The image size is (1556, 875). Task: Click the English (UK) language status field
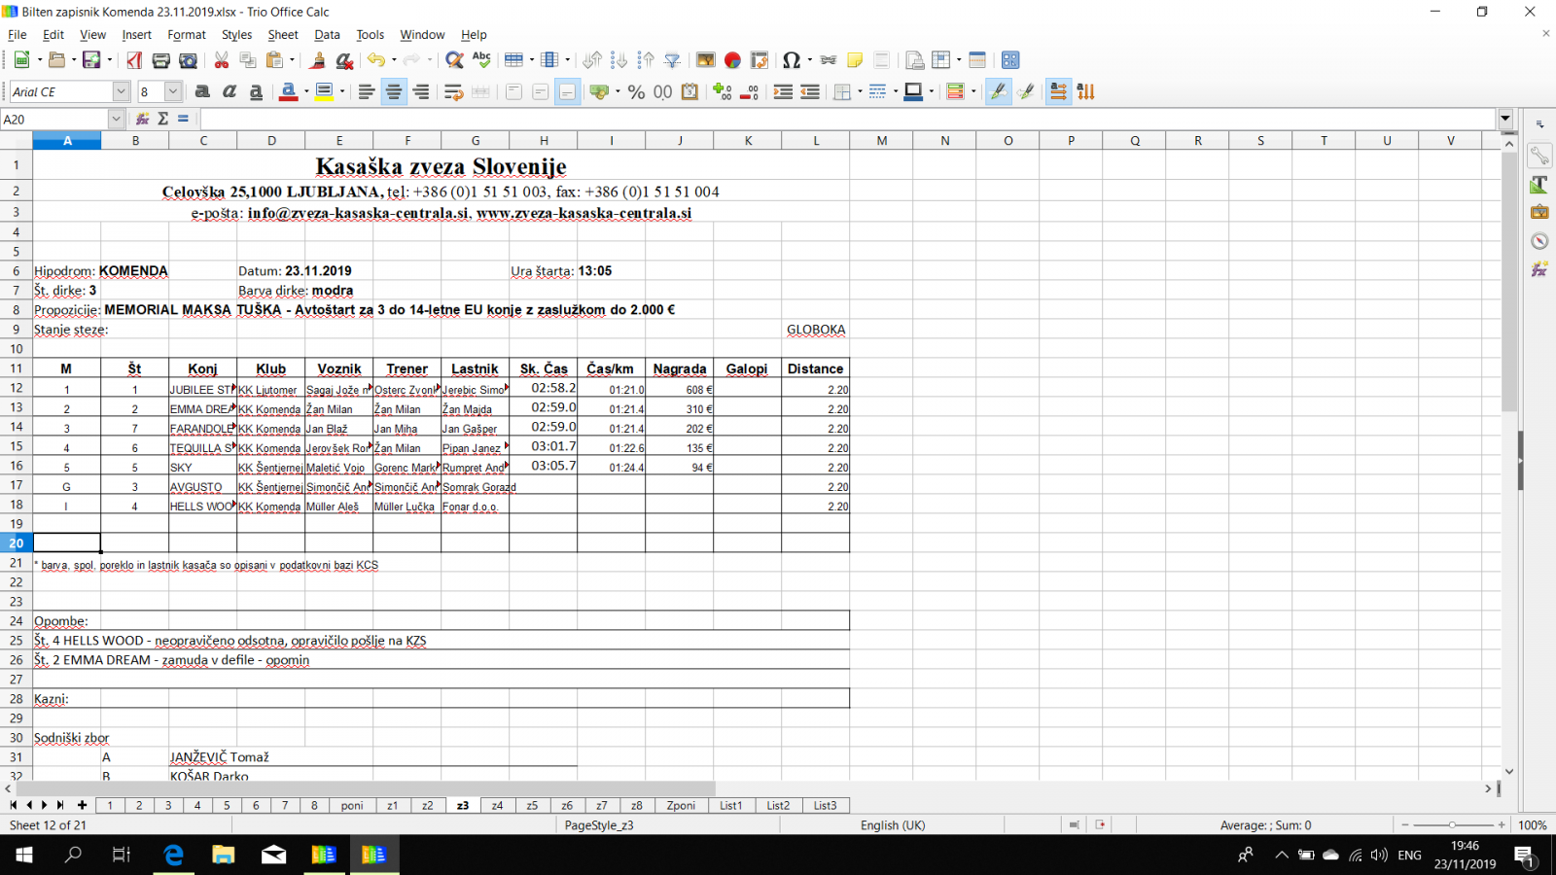[x=892, y=825]
